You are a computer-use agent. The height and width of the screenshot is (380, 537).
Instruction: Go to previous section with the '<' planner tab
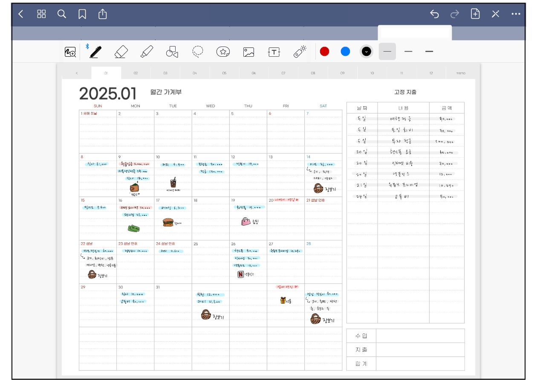77,73
